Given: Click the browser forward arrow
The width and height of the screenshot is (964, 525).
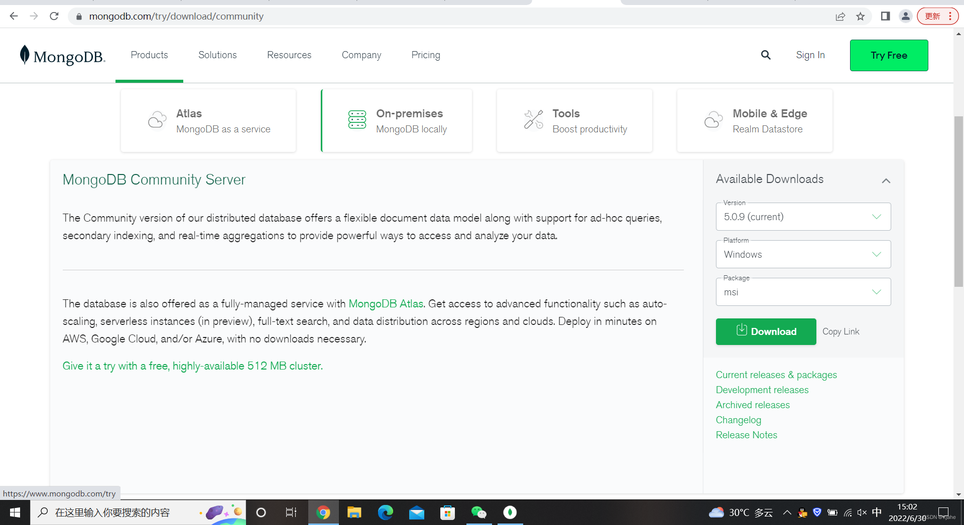Looking at the screenshot, I should click(34, 16).
